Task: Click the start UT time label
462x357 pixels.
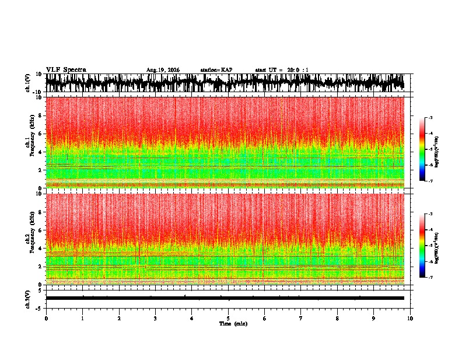Action: click(282, 70)
